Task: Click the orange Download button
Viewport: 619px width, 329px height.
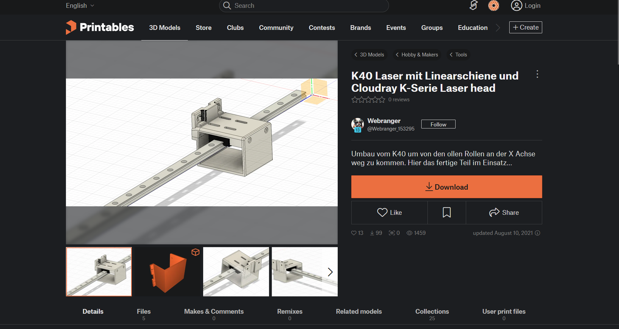Action: point(446,187)
